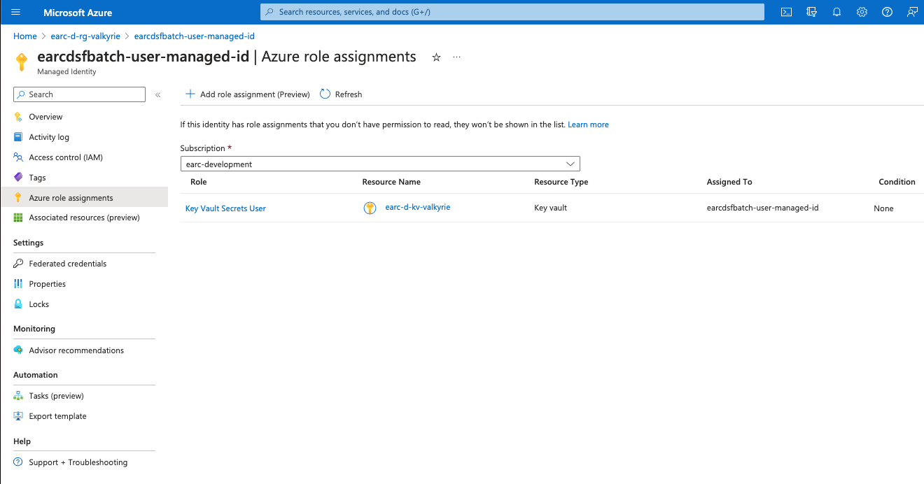Click the Resource Name column header

(391, 182)
